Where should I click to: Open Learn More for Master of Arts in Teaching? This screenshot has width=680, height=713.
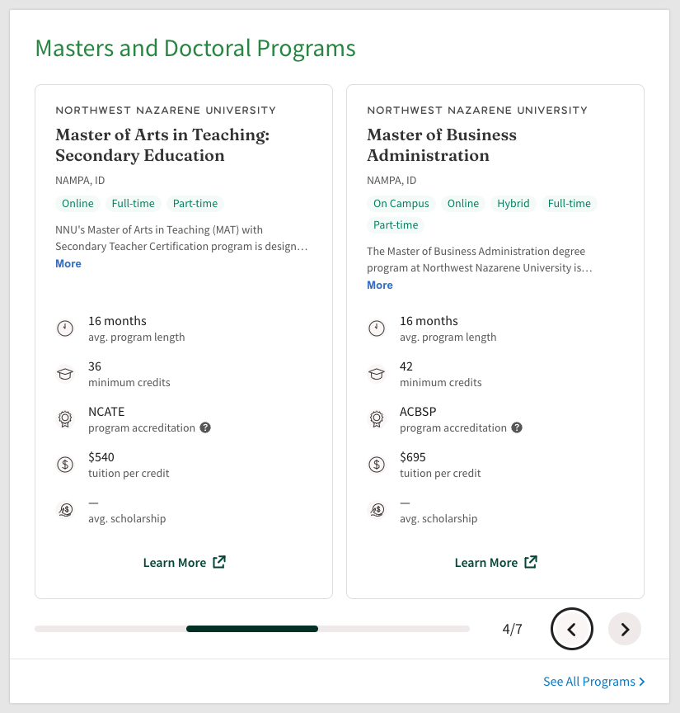[184, 563]
